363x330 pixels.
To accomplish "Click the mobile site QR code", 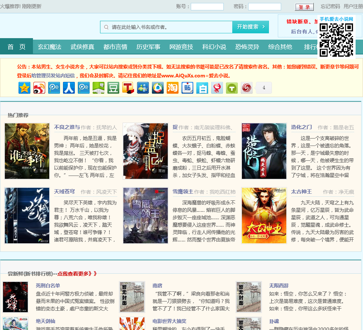I will [x=336, y=40].
